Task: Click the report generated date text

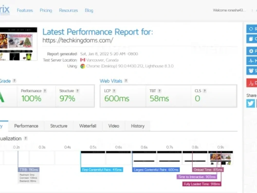Action: coord(109,54)
